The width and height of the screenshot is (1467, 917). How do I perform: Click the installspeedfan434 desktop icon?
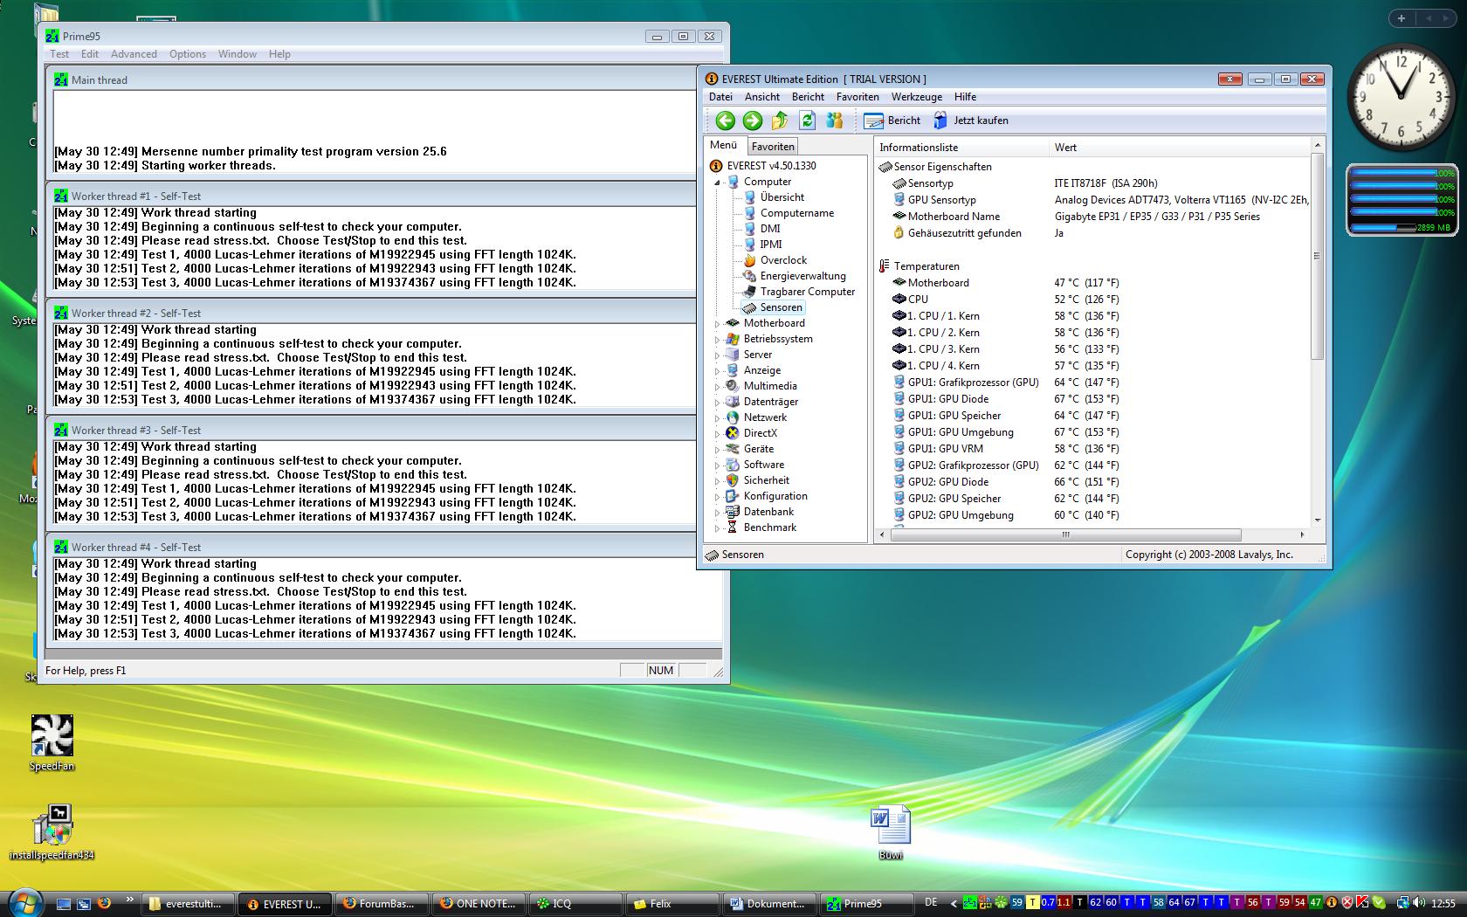coord(52,832)
